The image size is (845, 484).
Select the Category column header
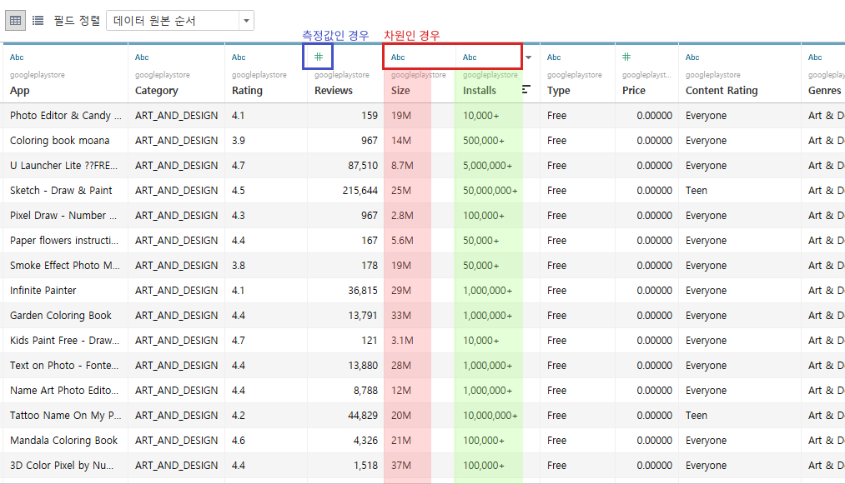[x=156, y=91]
